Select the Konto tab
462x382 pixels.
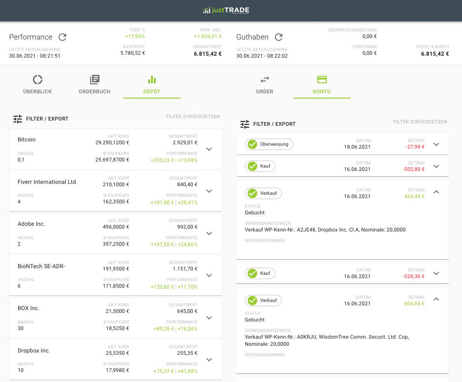(x=322, y=85)
